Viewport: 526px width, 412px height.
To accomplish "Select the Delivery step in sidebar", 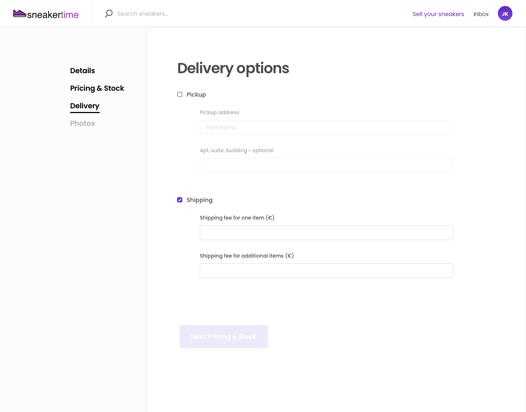I will tap(85, 106).
